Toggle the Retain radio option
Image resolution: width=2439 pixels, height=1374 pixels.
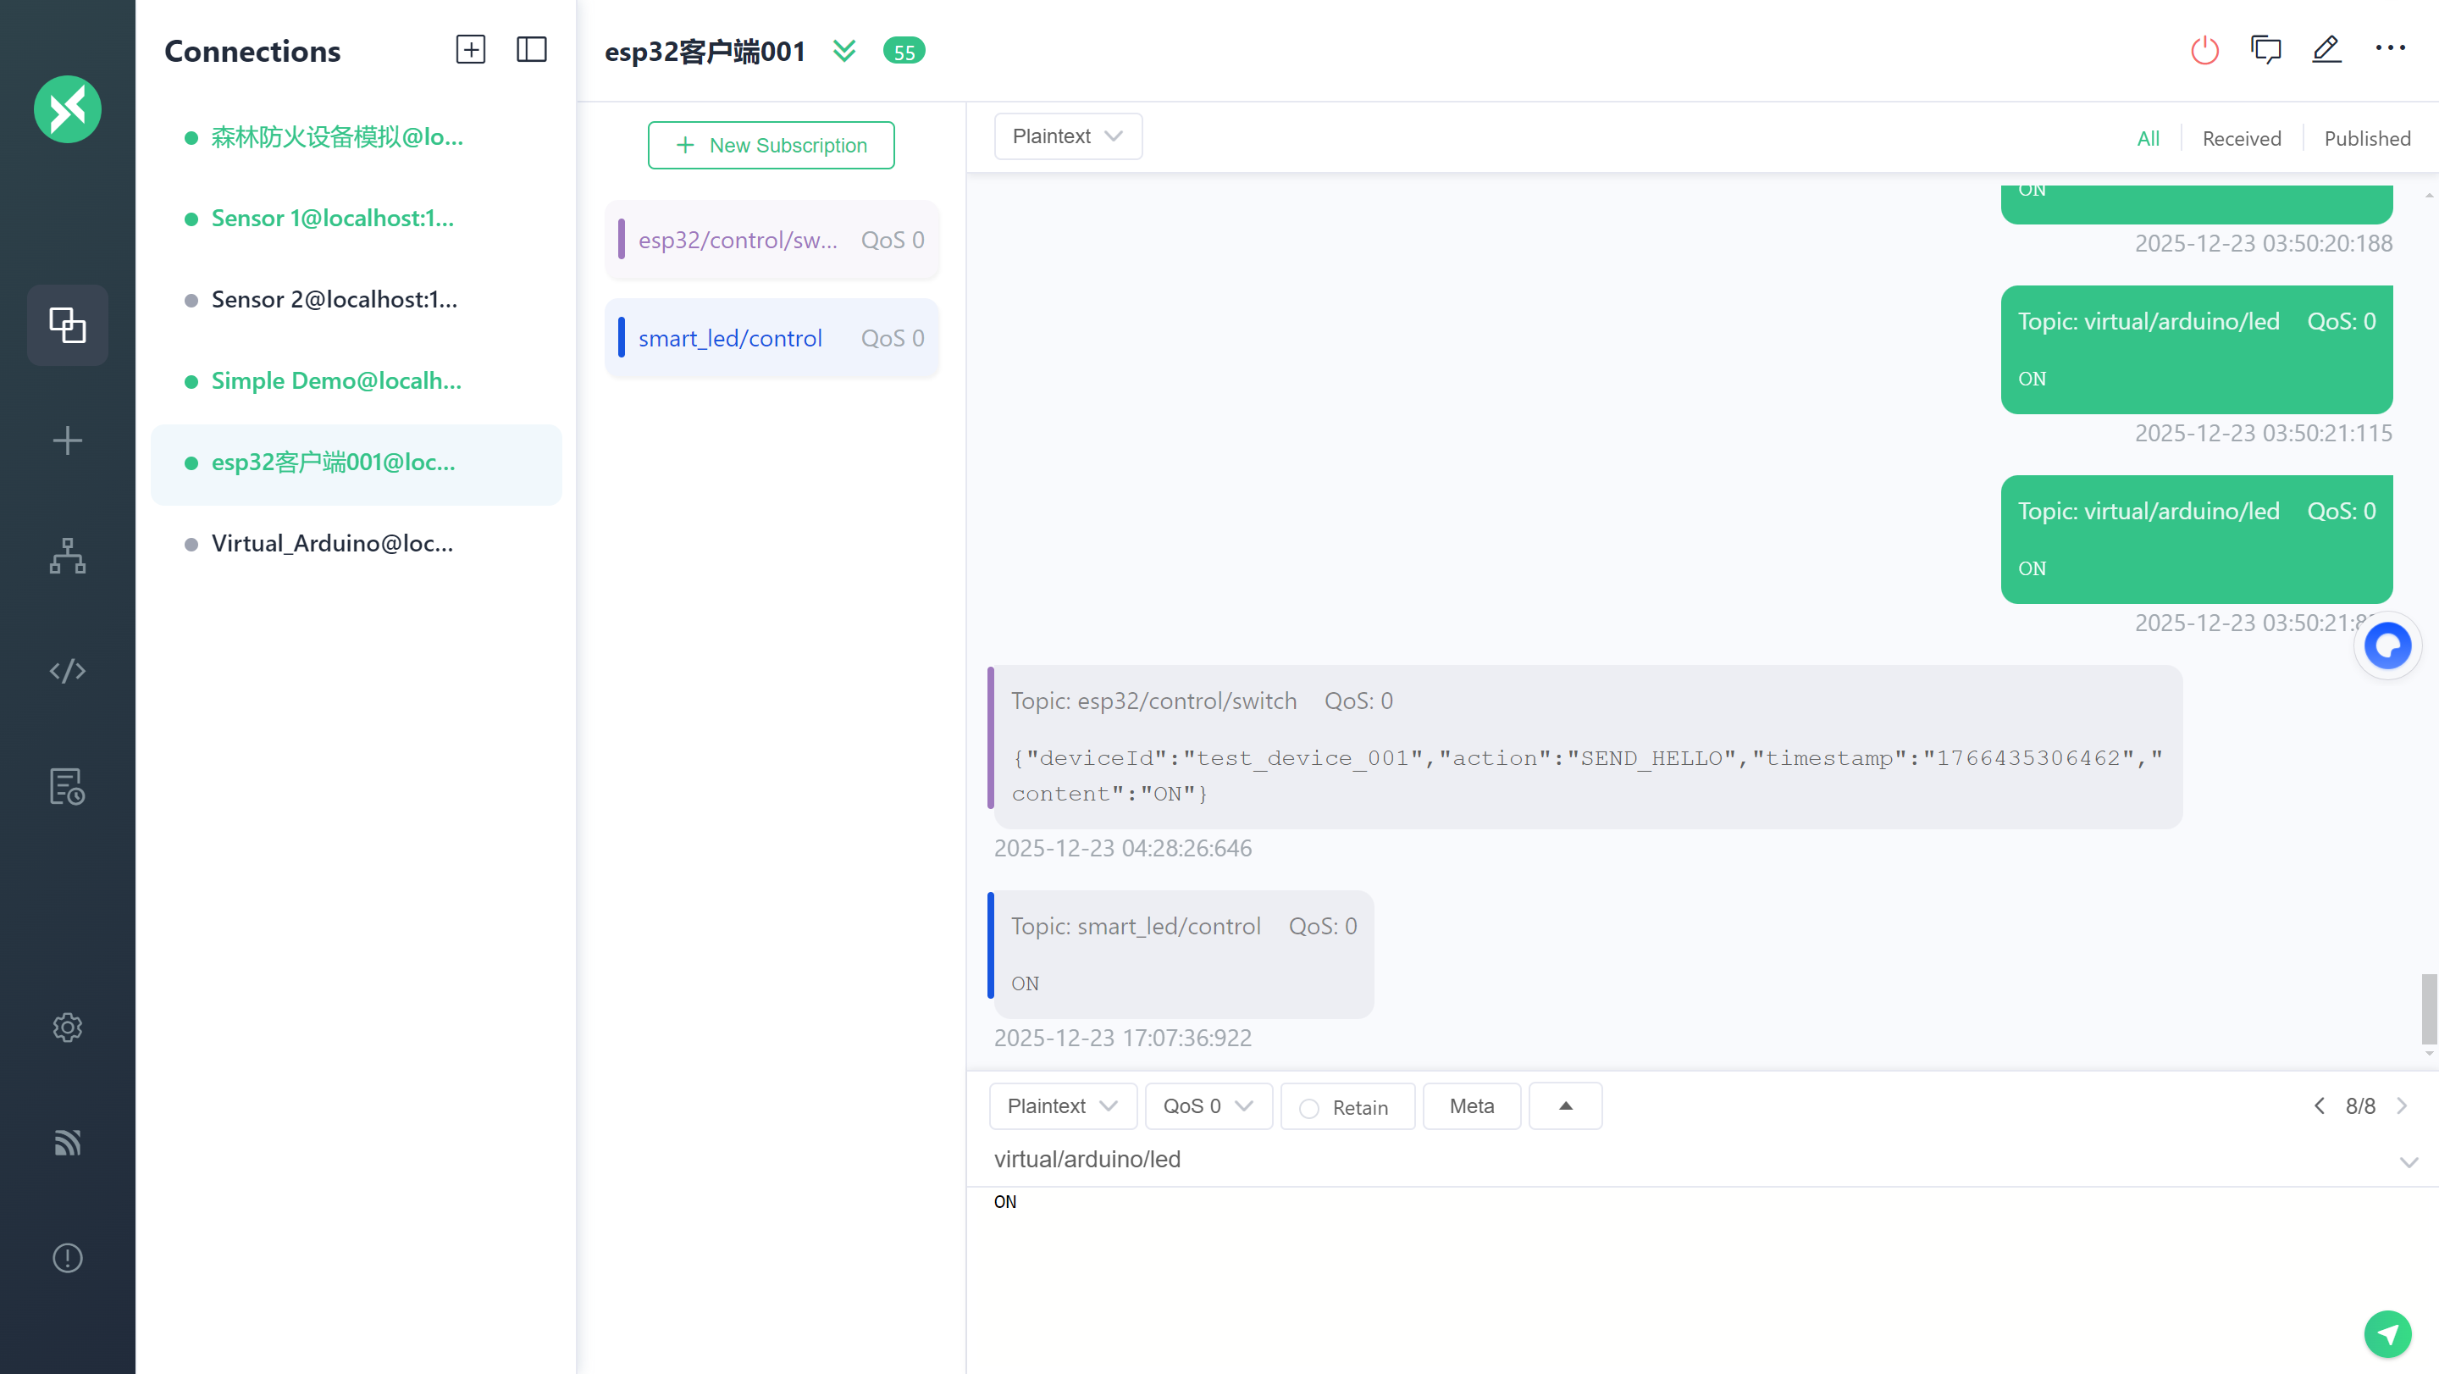[x=1308, y=1108]
